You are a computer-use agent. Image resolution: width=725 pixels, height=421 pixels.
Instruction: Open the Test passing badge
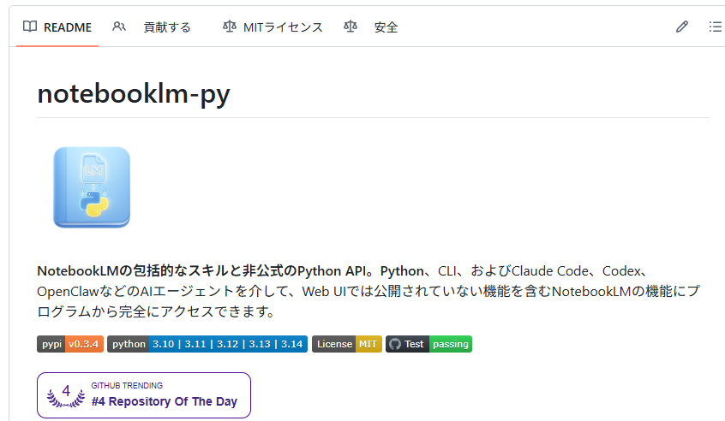(428, 344)
